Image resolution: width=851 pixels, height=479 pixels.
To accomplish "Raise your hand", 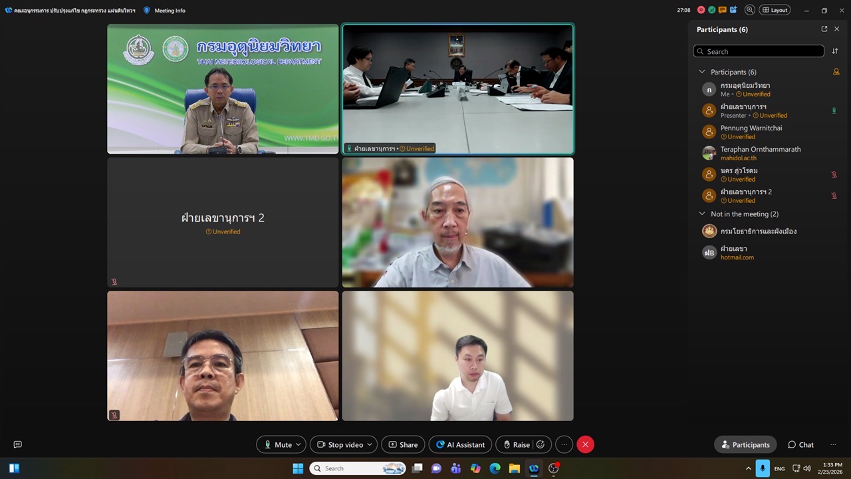I will pyautogui.click(x=516, y=444).
